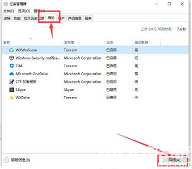
Task: Click the 禁用(A) button
Action: pyautogui.click(x=174, y=160)
